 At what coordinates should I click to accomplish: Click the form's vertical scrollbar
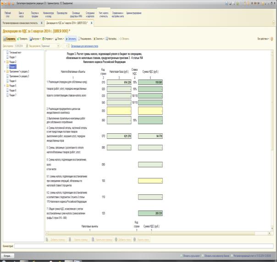272,140
